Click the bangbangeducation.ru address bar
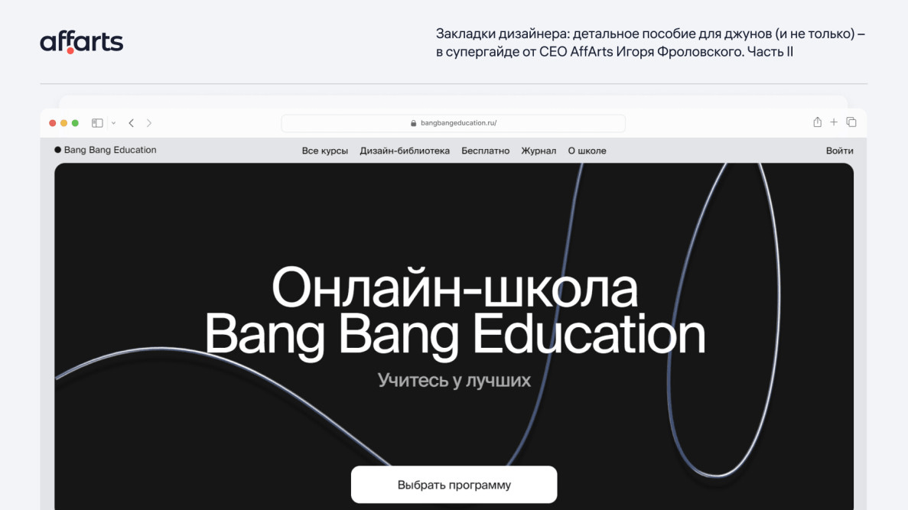Image resolution: width=908 pixels, height=510 pixels. (x=454, y=123)
